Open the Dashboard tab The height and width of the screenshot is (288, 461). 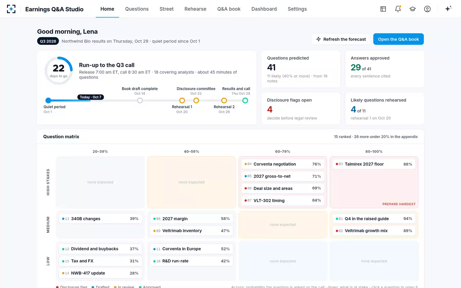coord(264,9)
